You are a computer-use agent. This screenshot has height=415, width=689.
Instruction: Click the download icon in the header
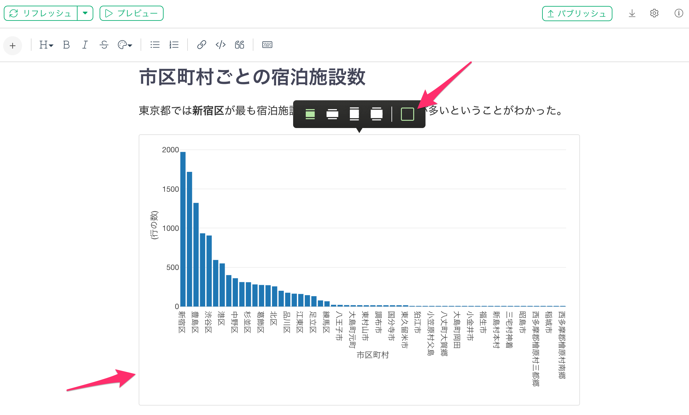(632, 13)
